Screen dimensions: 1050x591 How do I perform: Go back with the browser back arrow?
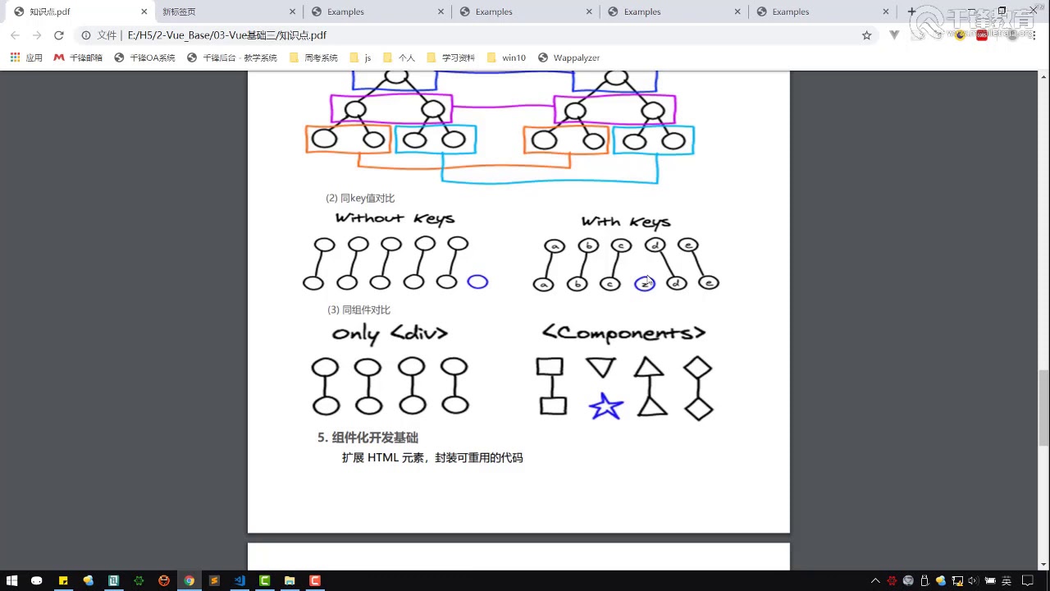(15, 35)
